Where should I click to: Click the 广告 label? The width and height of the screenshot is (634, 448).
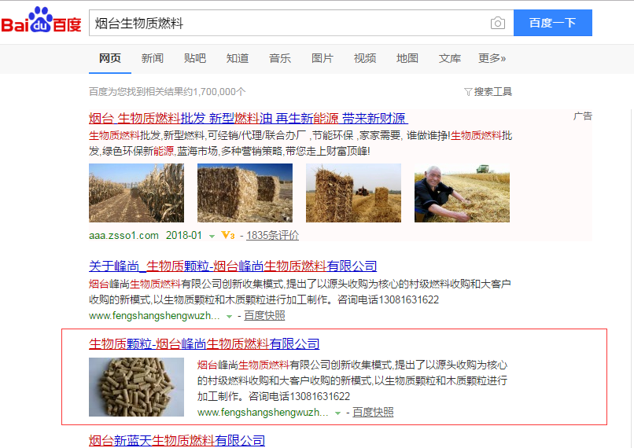pos(583,116)
